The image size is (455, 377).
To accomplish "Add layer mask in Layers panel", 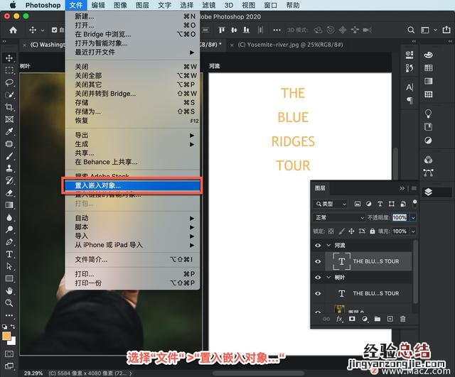I will click(352, 319).
